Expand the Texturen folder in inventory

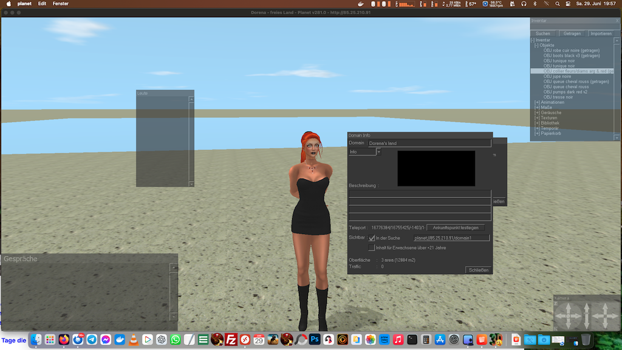[537, 118]
